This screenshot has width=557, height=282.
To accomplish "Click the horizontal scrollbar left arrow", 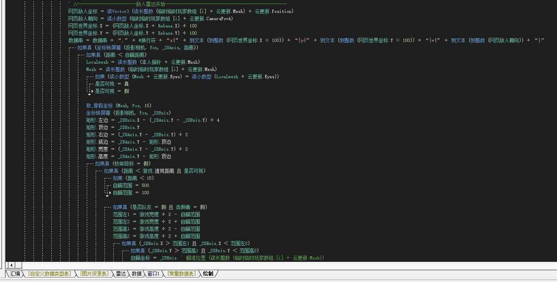I will point(11,265).
